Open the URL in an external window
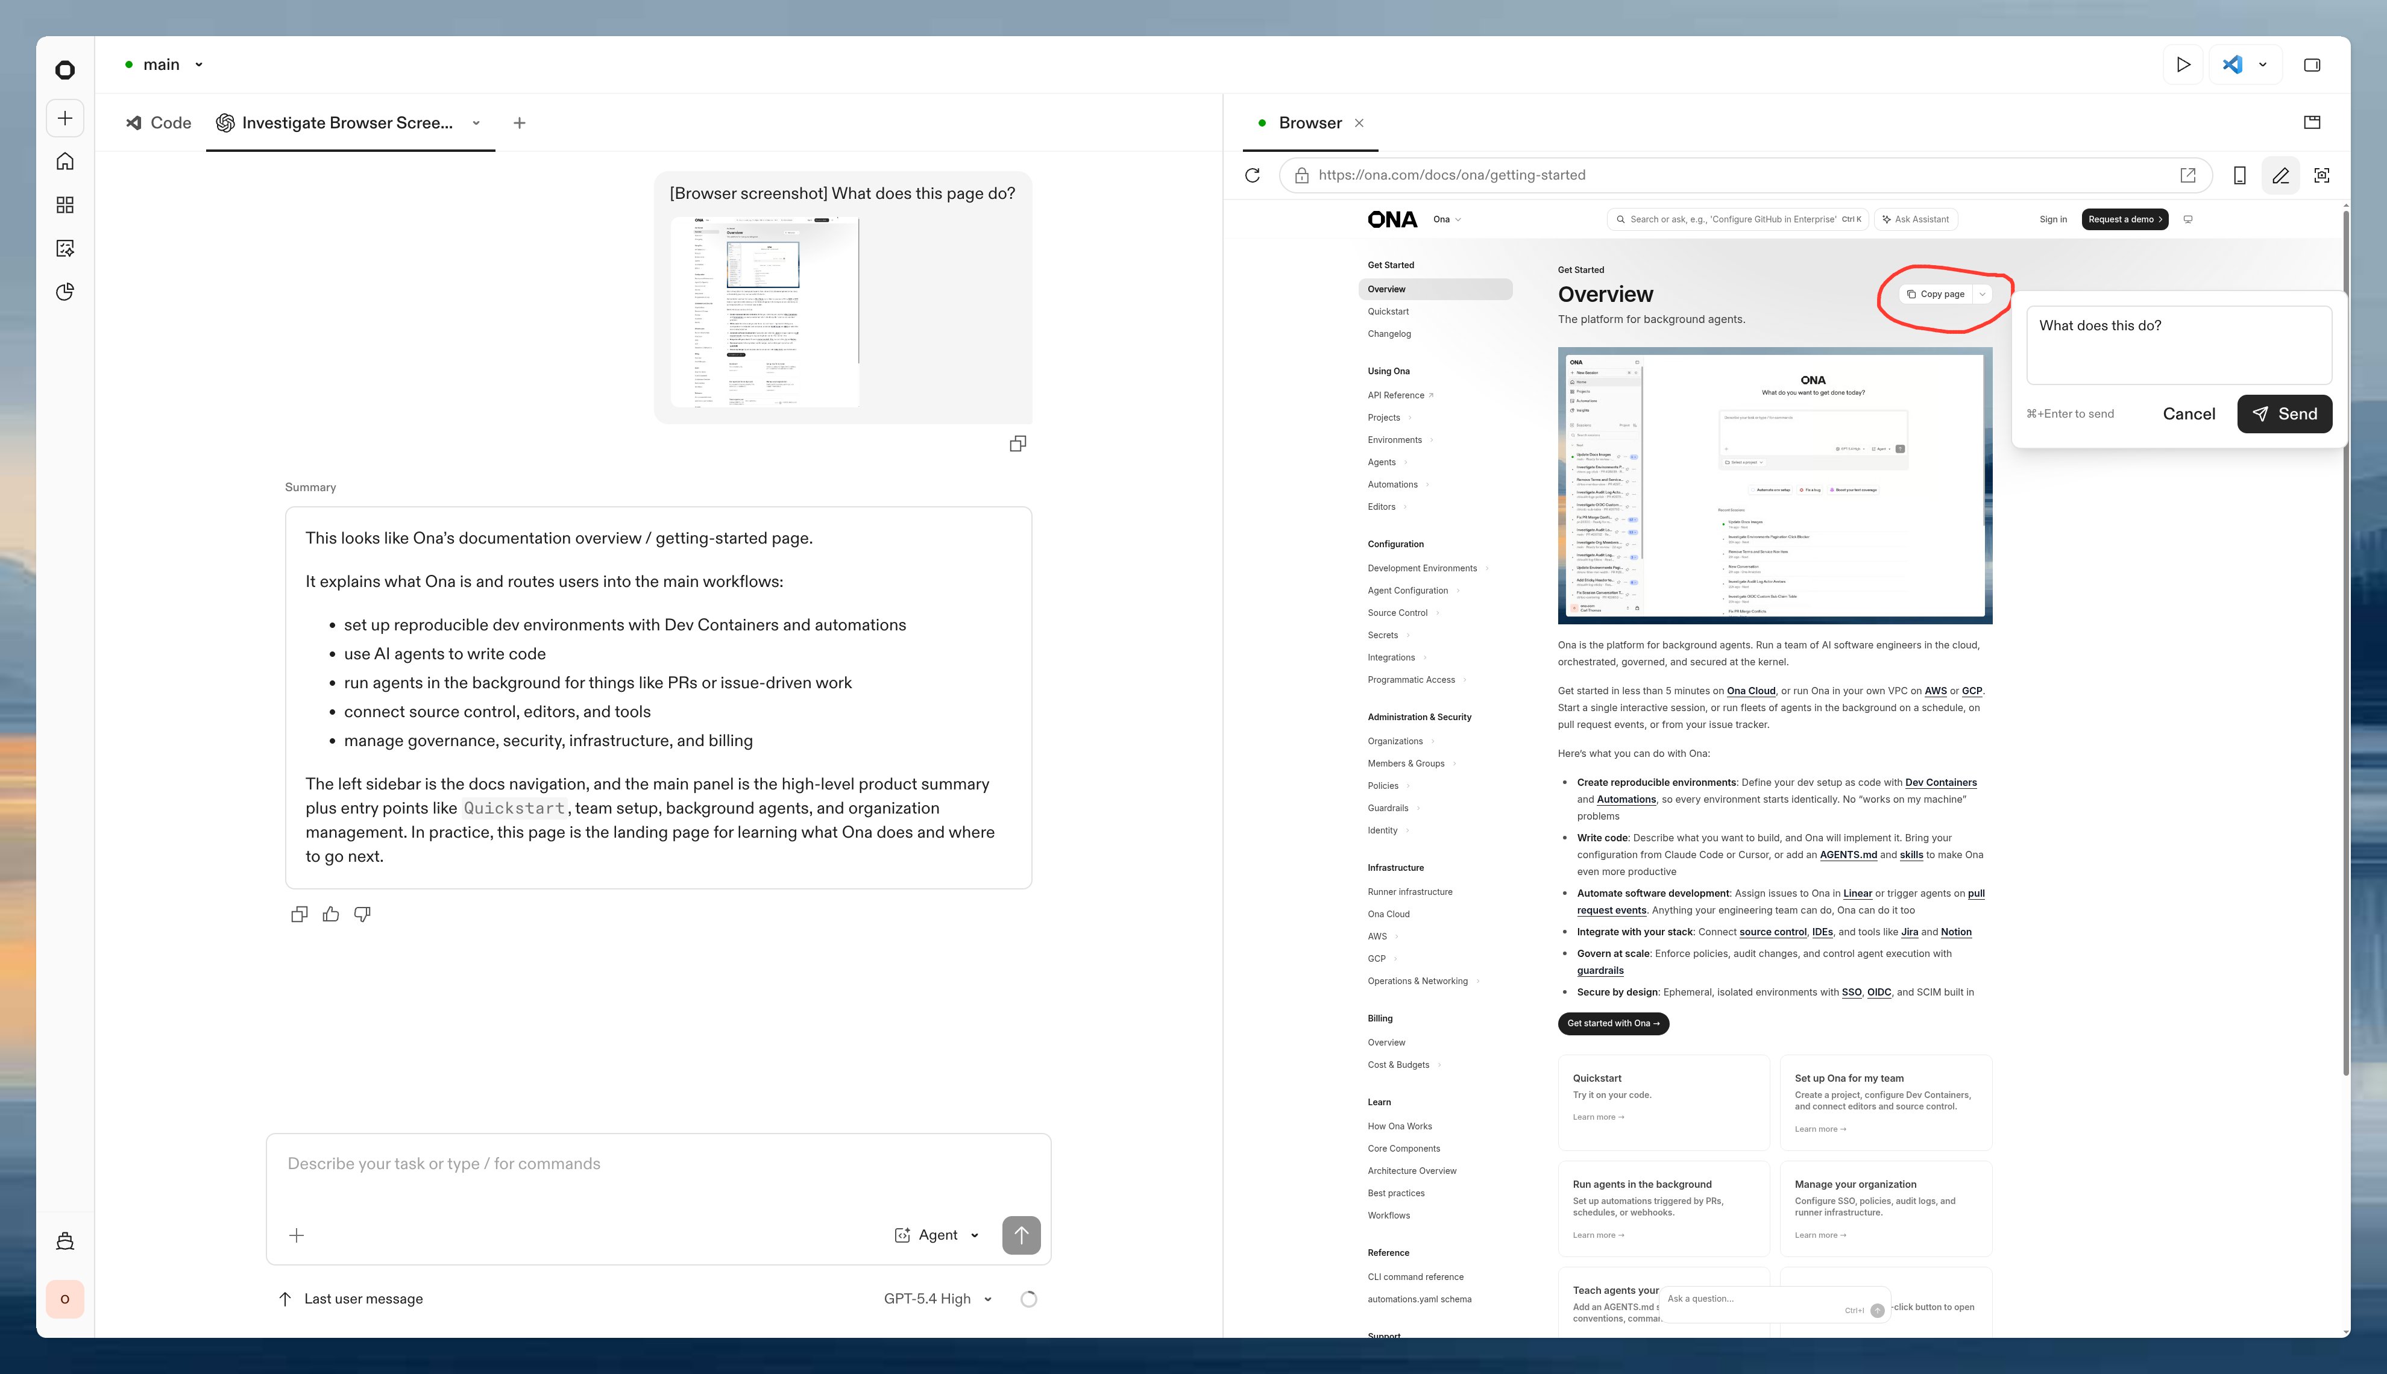Image resolution: width=2387 pixels, height=1374 pixels. click(x=2188, y=175)
